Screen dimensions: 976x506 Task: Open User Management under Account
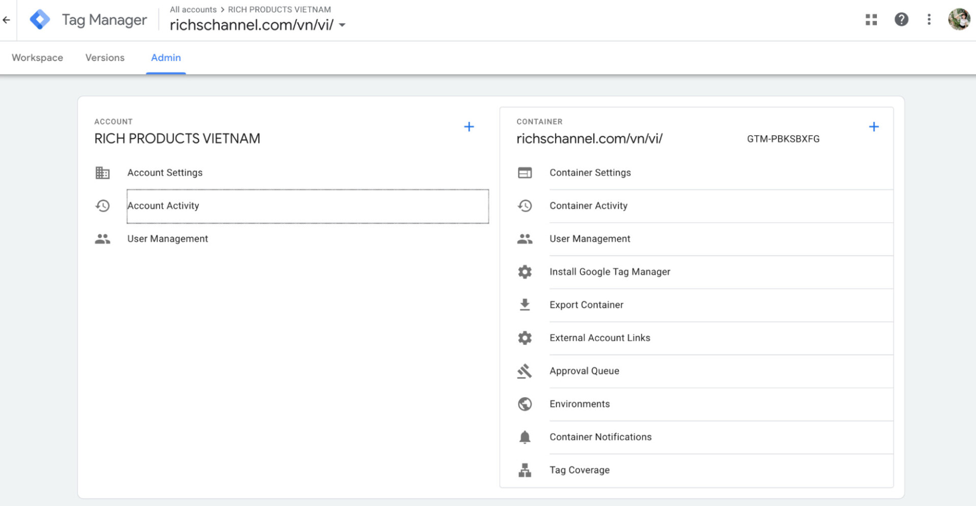168,239
